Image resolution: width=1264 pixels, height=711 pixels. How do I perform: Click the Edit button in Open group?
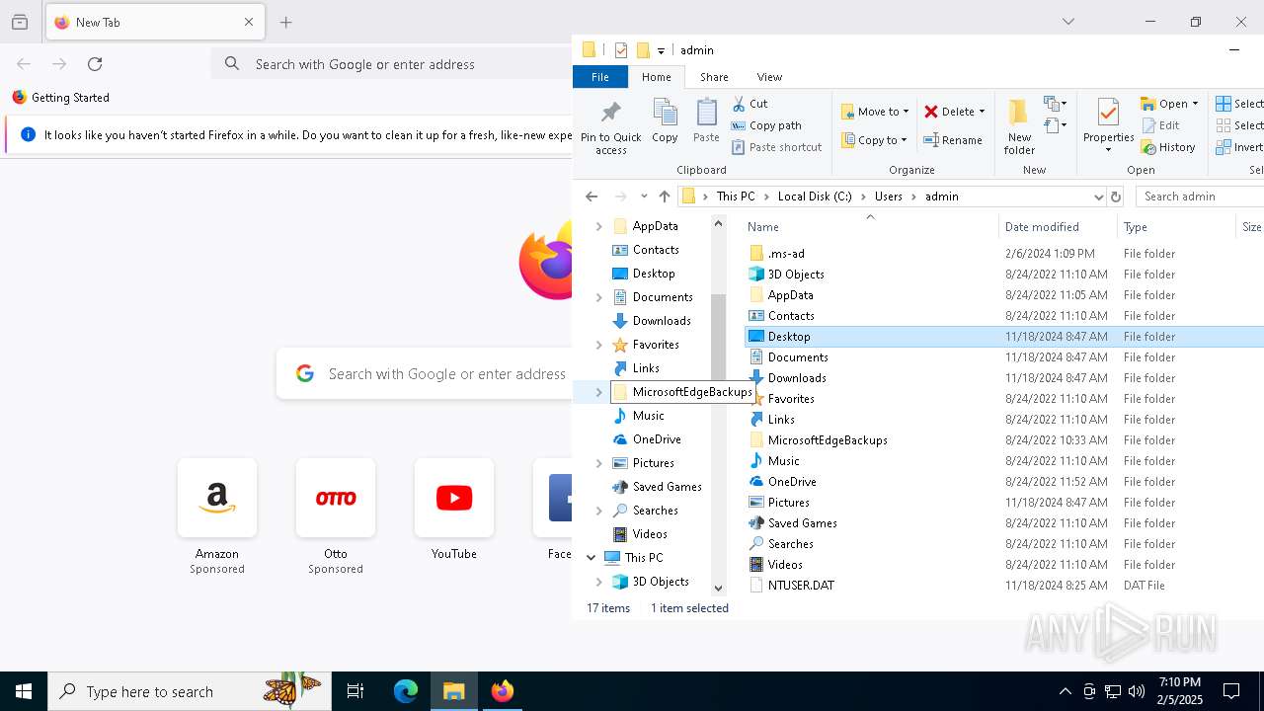point(1160,125)
